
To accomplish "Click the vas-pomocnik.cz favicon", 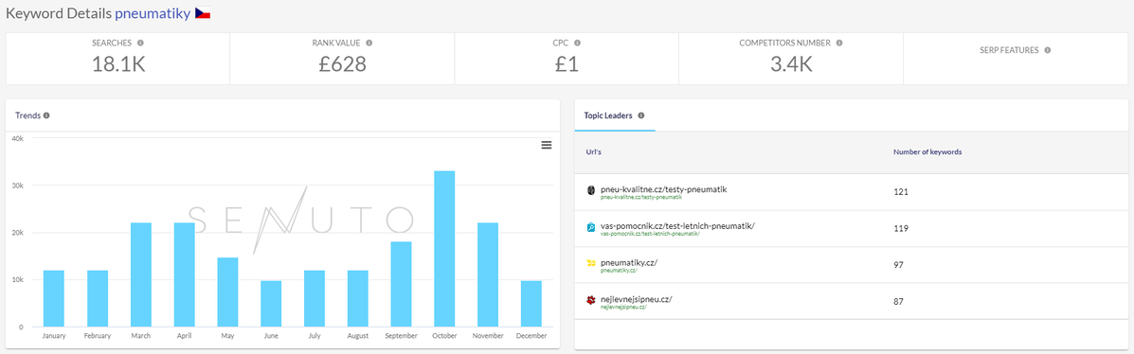I will click(x=591, y=227).
